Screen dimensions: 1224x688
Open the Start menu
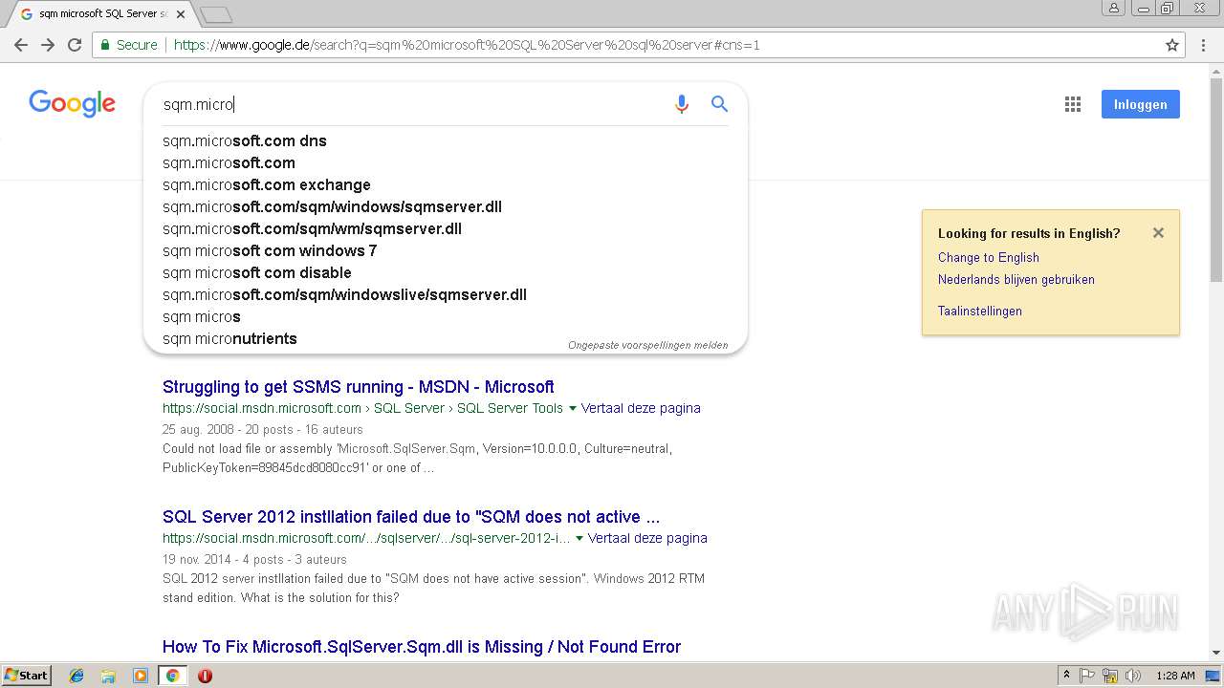[x=26, y=676]
